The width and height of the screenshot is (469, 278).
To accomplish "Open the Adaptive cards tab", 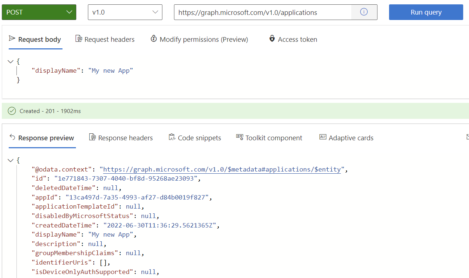I will pyautogui.click(x=346, y=138).
